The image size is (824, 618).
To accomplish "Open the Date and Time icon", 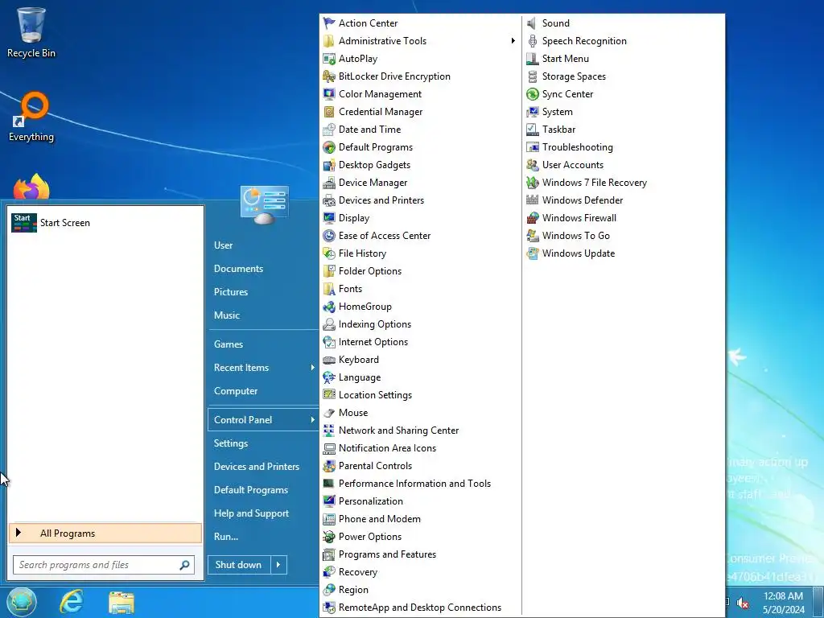I will [329, 130].
